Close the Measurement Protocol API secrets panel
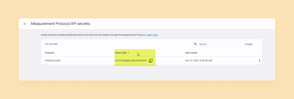 click(24, 24)
